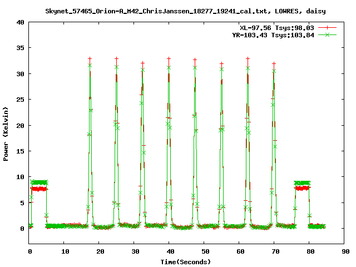This screenshot has height=267, width=356.
Task: Click y-axis tick label 30
Action: click(20, 74)
